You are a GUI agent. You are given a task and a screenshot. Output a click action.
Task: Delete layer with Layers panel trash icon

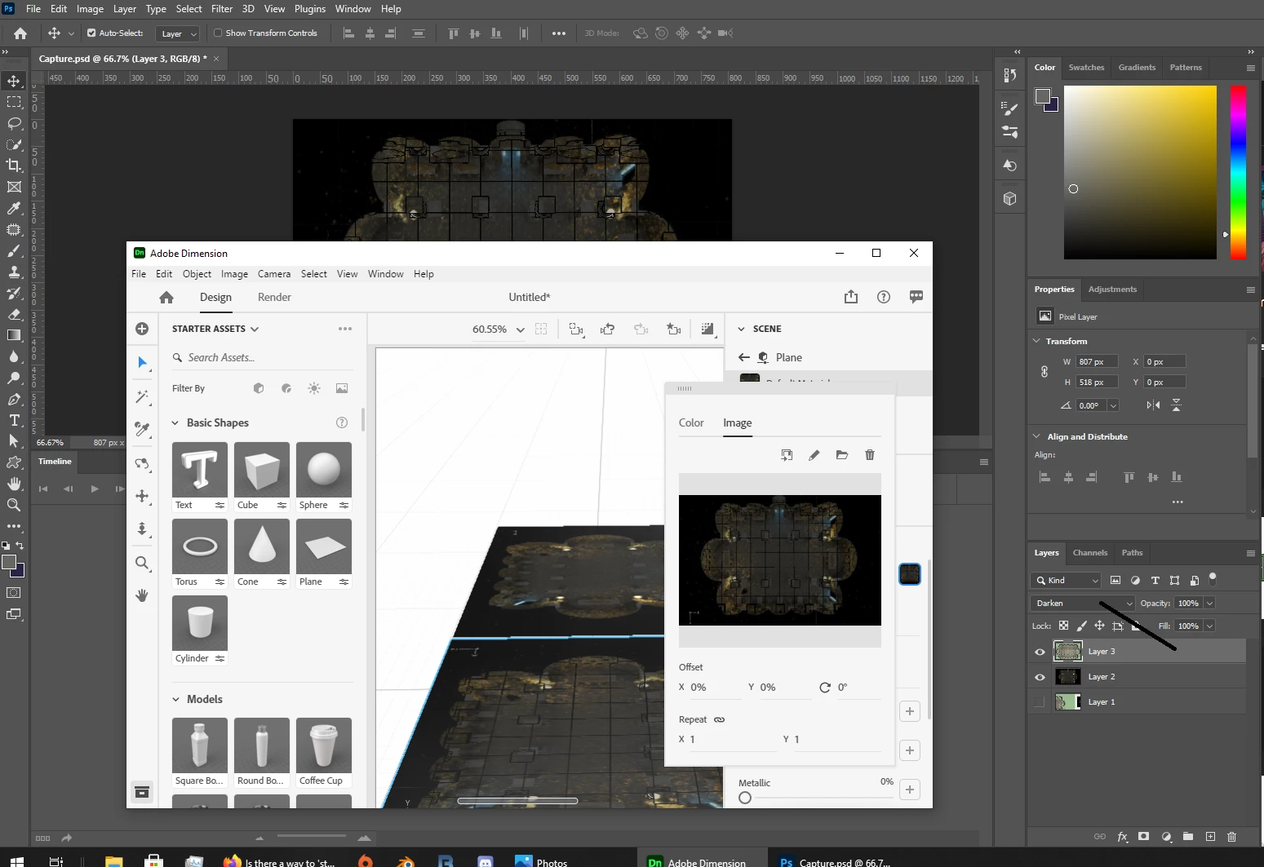[x=1232, y=837]
